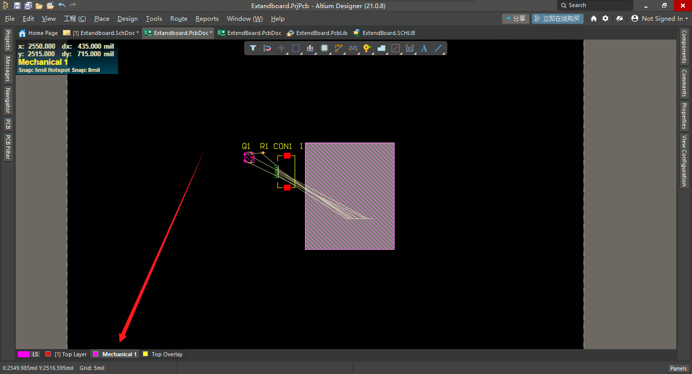Image resolution: width=692 pixels, height=374 pixels.
Task: Select the Place Polygon Pour icon
Action: pos(381,48)
